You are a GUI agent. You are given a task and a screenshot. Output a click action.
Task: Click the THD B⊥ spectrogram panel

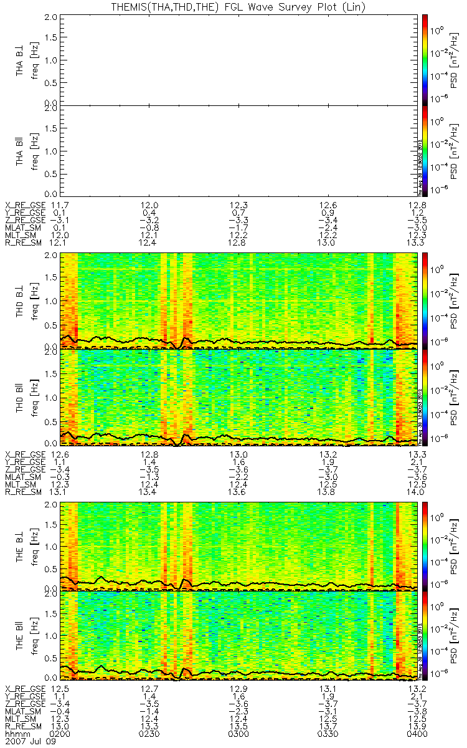click(239, 301)
